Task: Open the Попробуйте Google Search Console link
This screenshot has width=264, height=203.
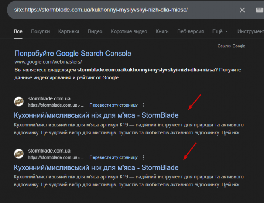Action: point(73,54)
